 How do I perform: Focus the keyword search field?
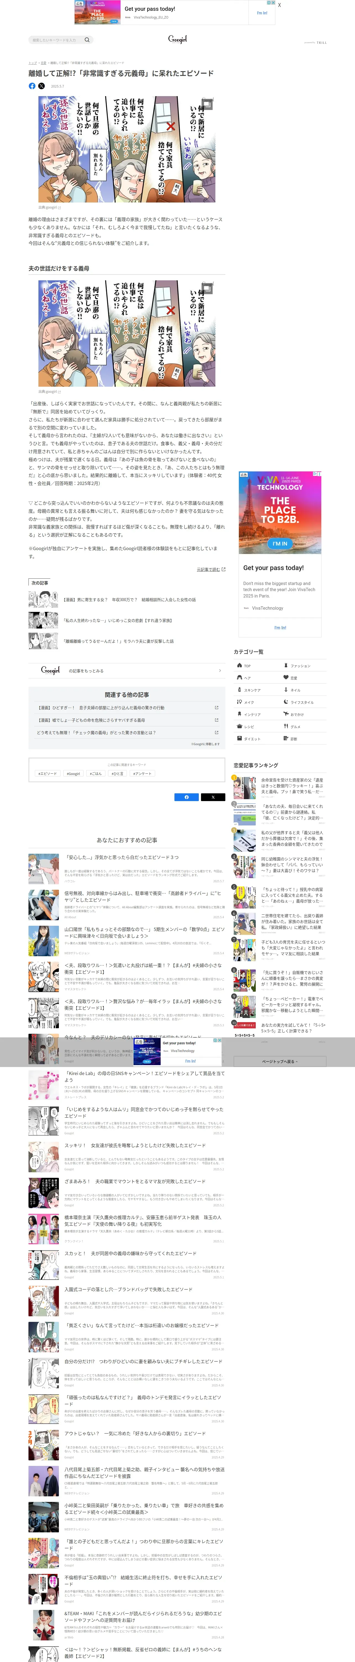point(57,40)
